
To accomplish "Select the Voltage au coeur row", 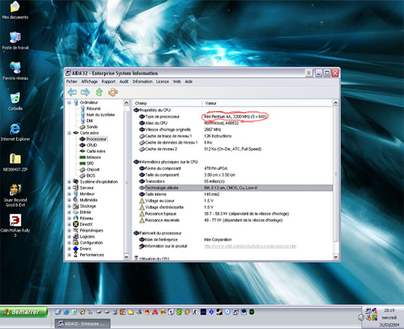I will click(233, 201).
